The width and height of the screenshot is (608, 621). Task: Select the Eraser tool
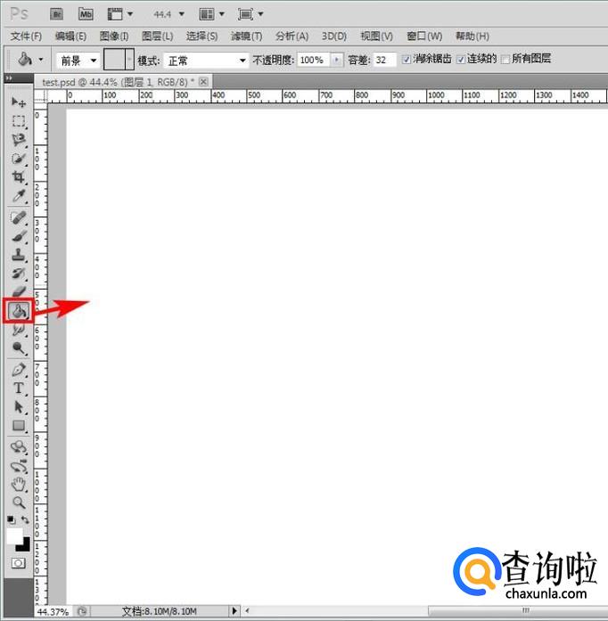click(18, 292)
